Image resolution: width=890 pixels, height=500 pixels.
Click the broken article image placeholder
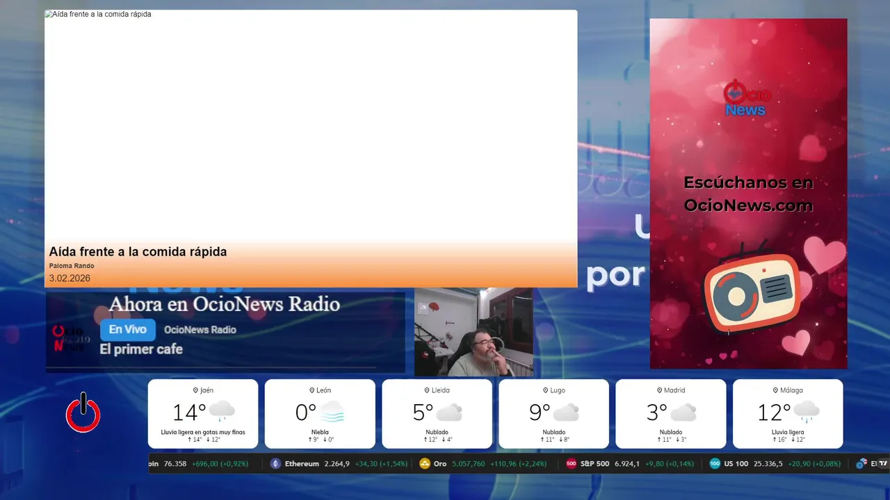(49, 14)
